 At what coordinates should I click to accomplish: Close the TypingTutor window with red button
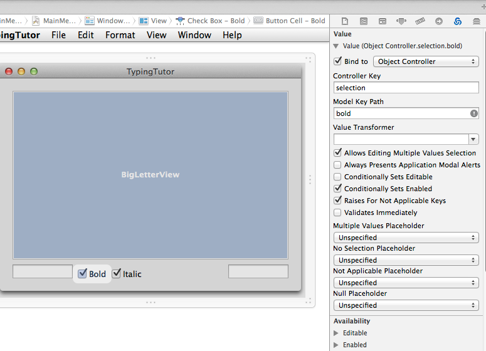pos(9,71)
